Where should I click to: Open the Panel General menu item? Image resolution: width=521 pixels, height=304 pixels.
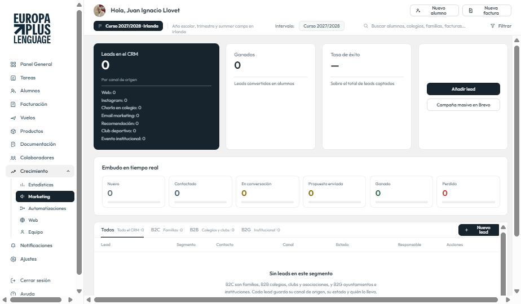pos(40,64)
